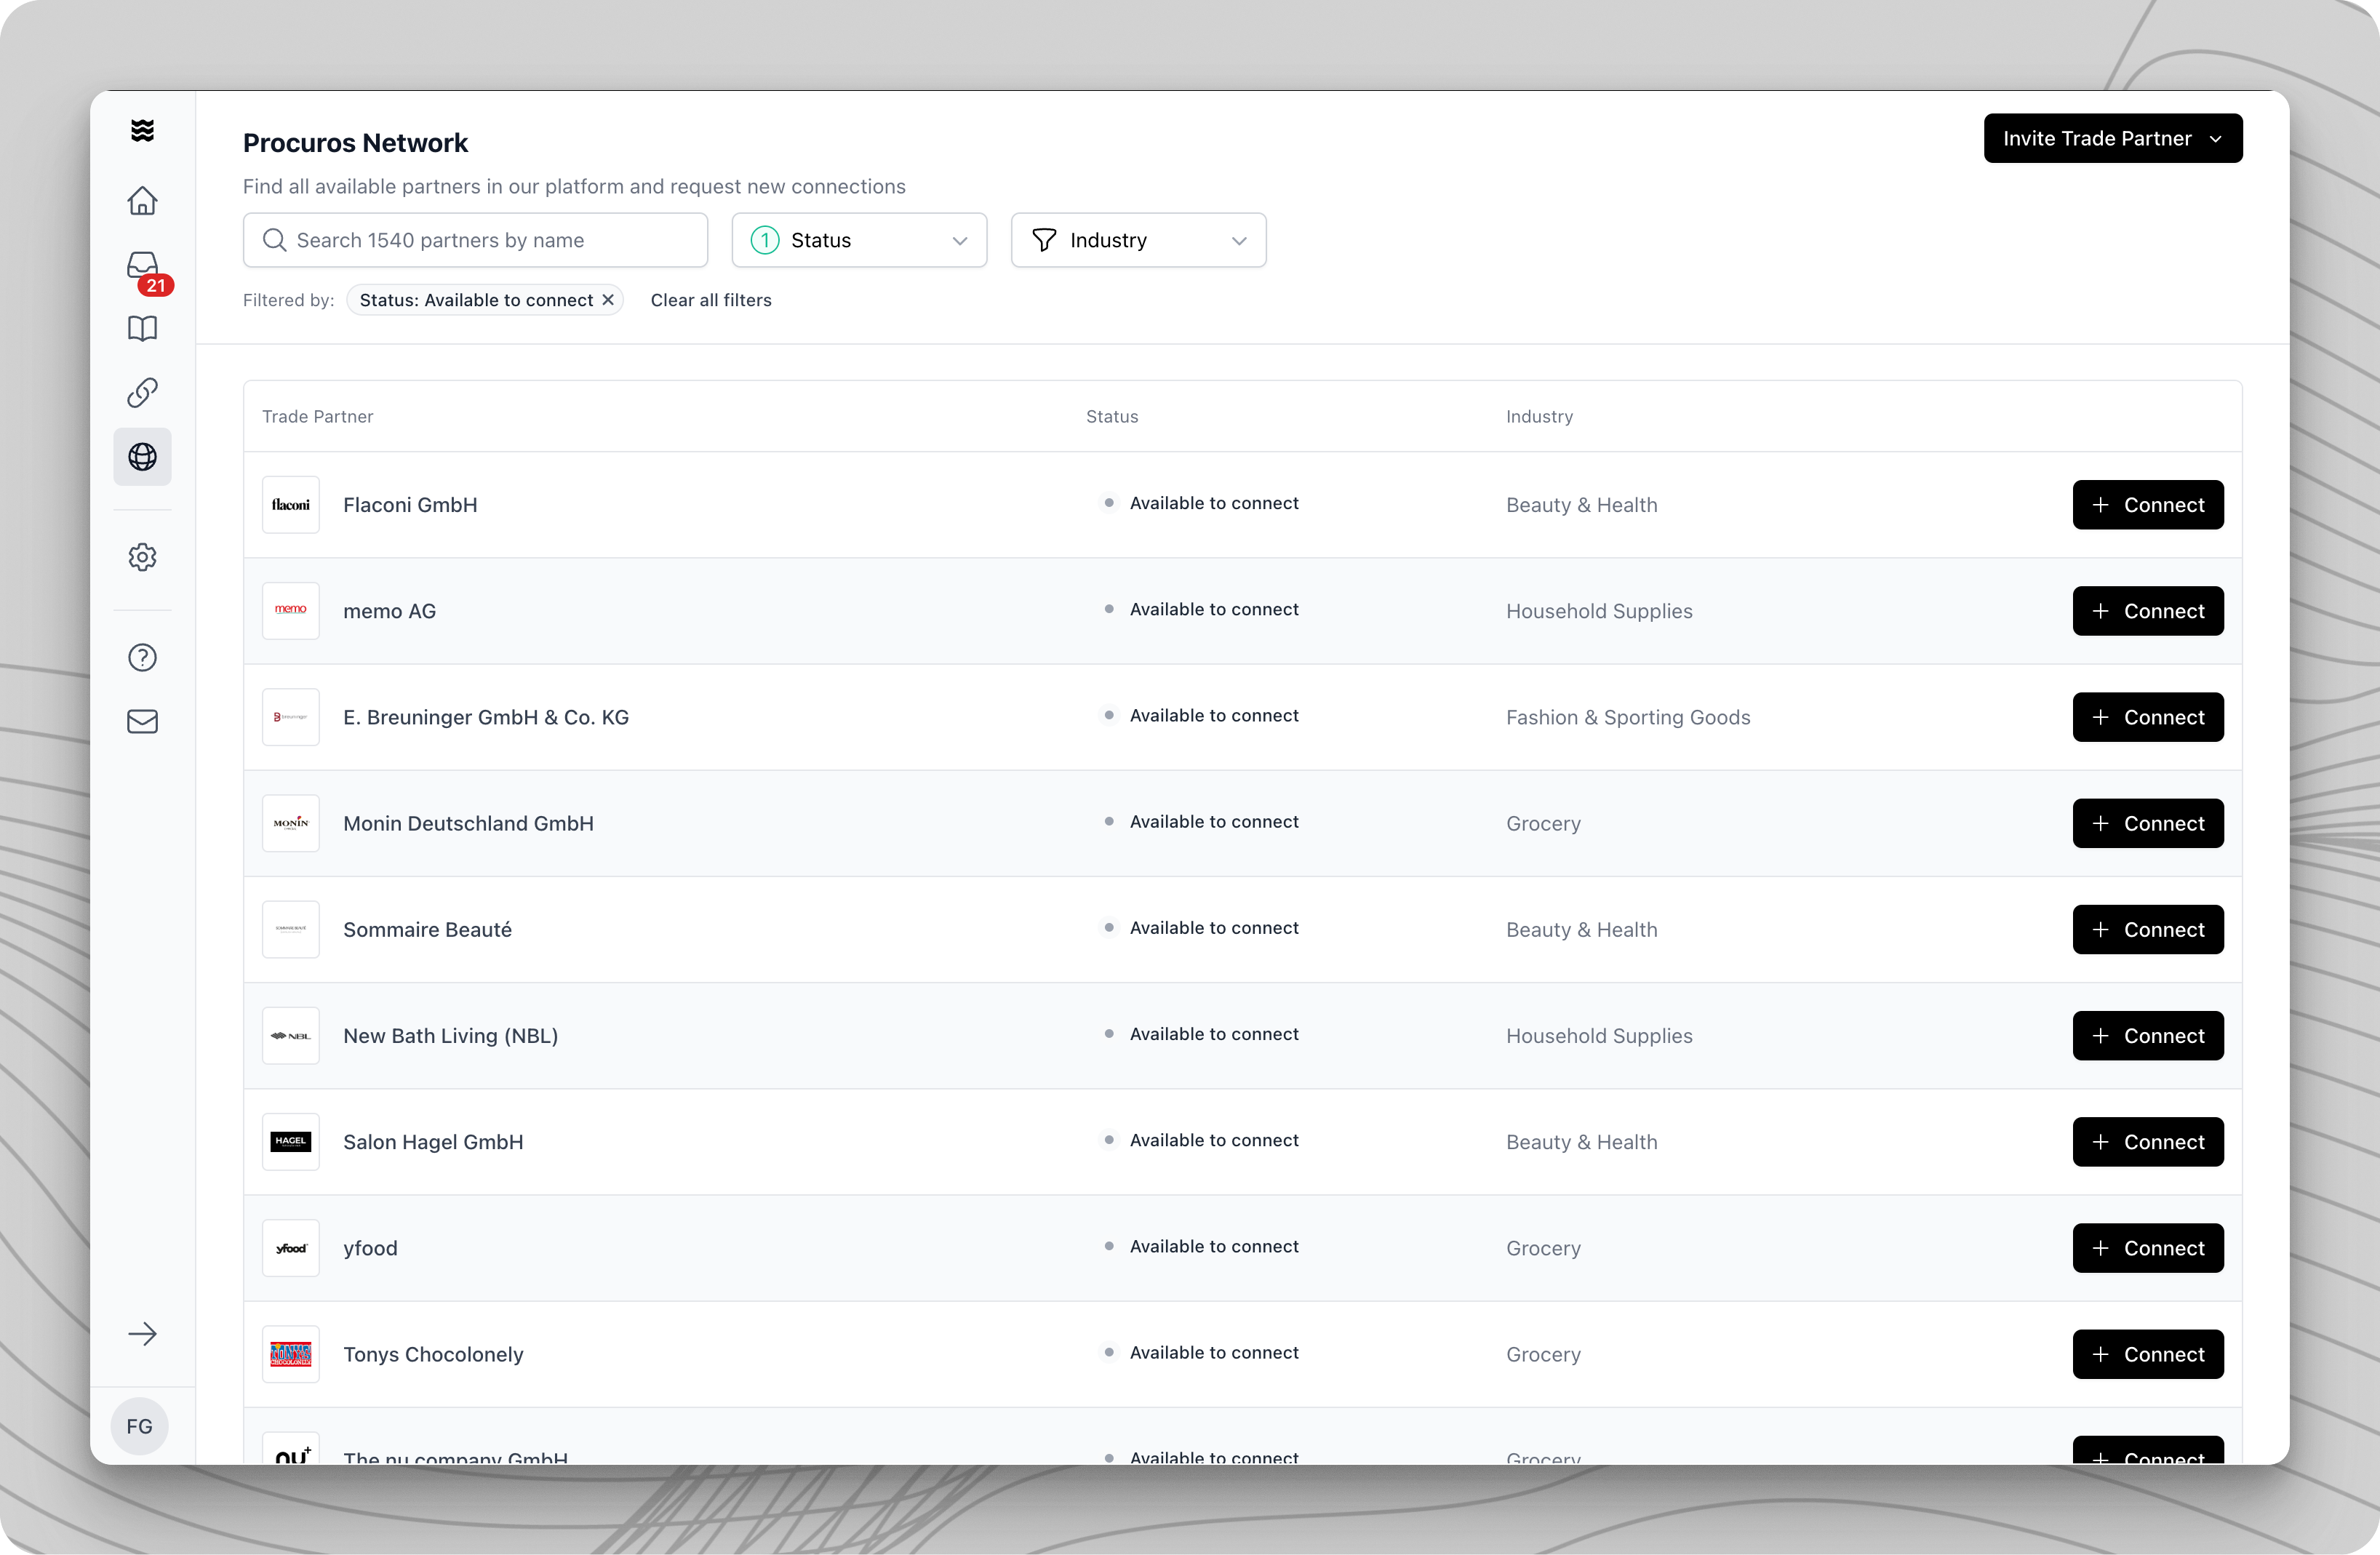The image size is (2380, 1555).
Task: Click the Procuros Network page heading
Action: tap(355, 143)
